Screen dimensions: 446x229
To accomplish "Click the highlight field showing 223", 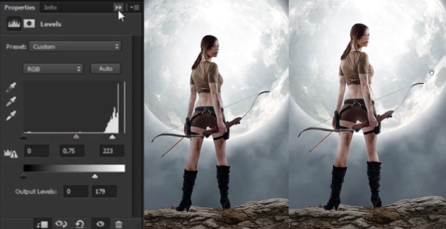I will tap(112, 151).
